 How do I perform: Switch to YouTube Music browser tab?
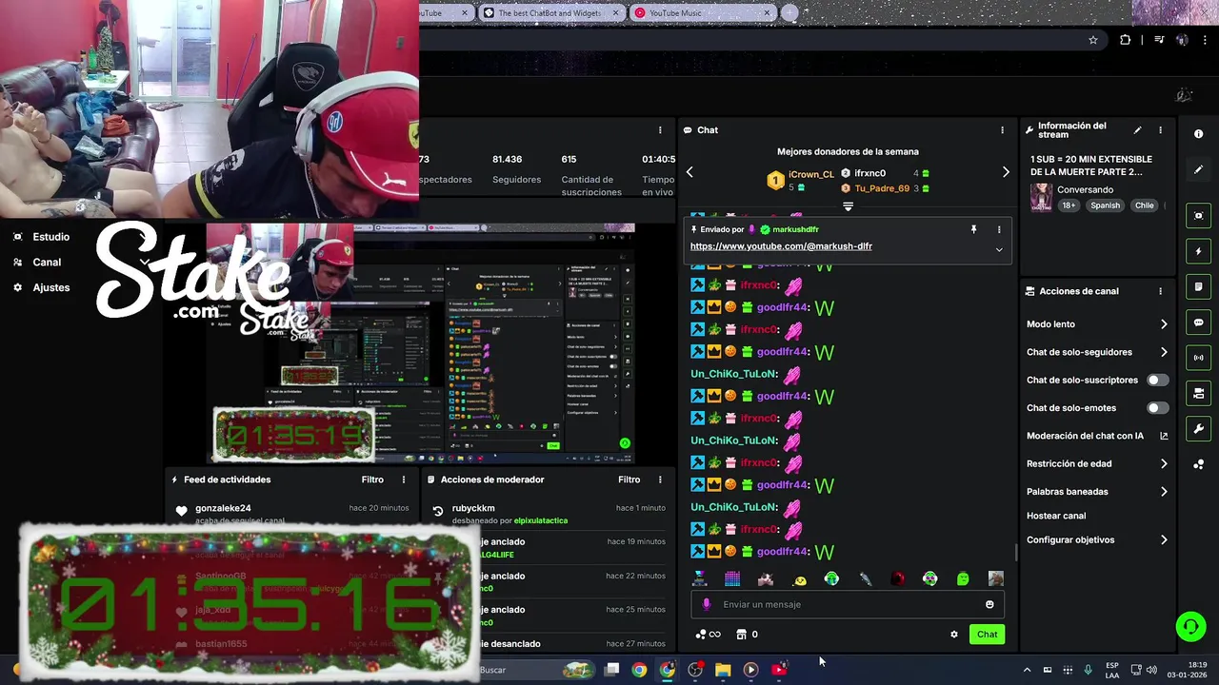tap(703, 13)
